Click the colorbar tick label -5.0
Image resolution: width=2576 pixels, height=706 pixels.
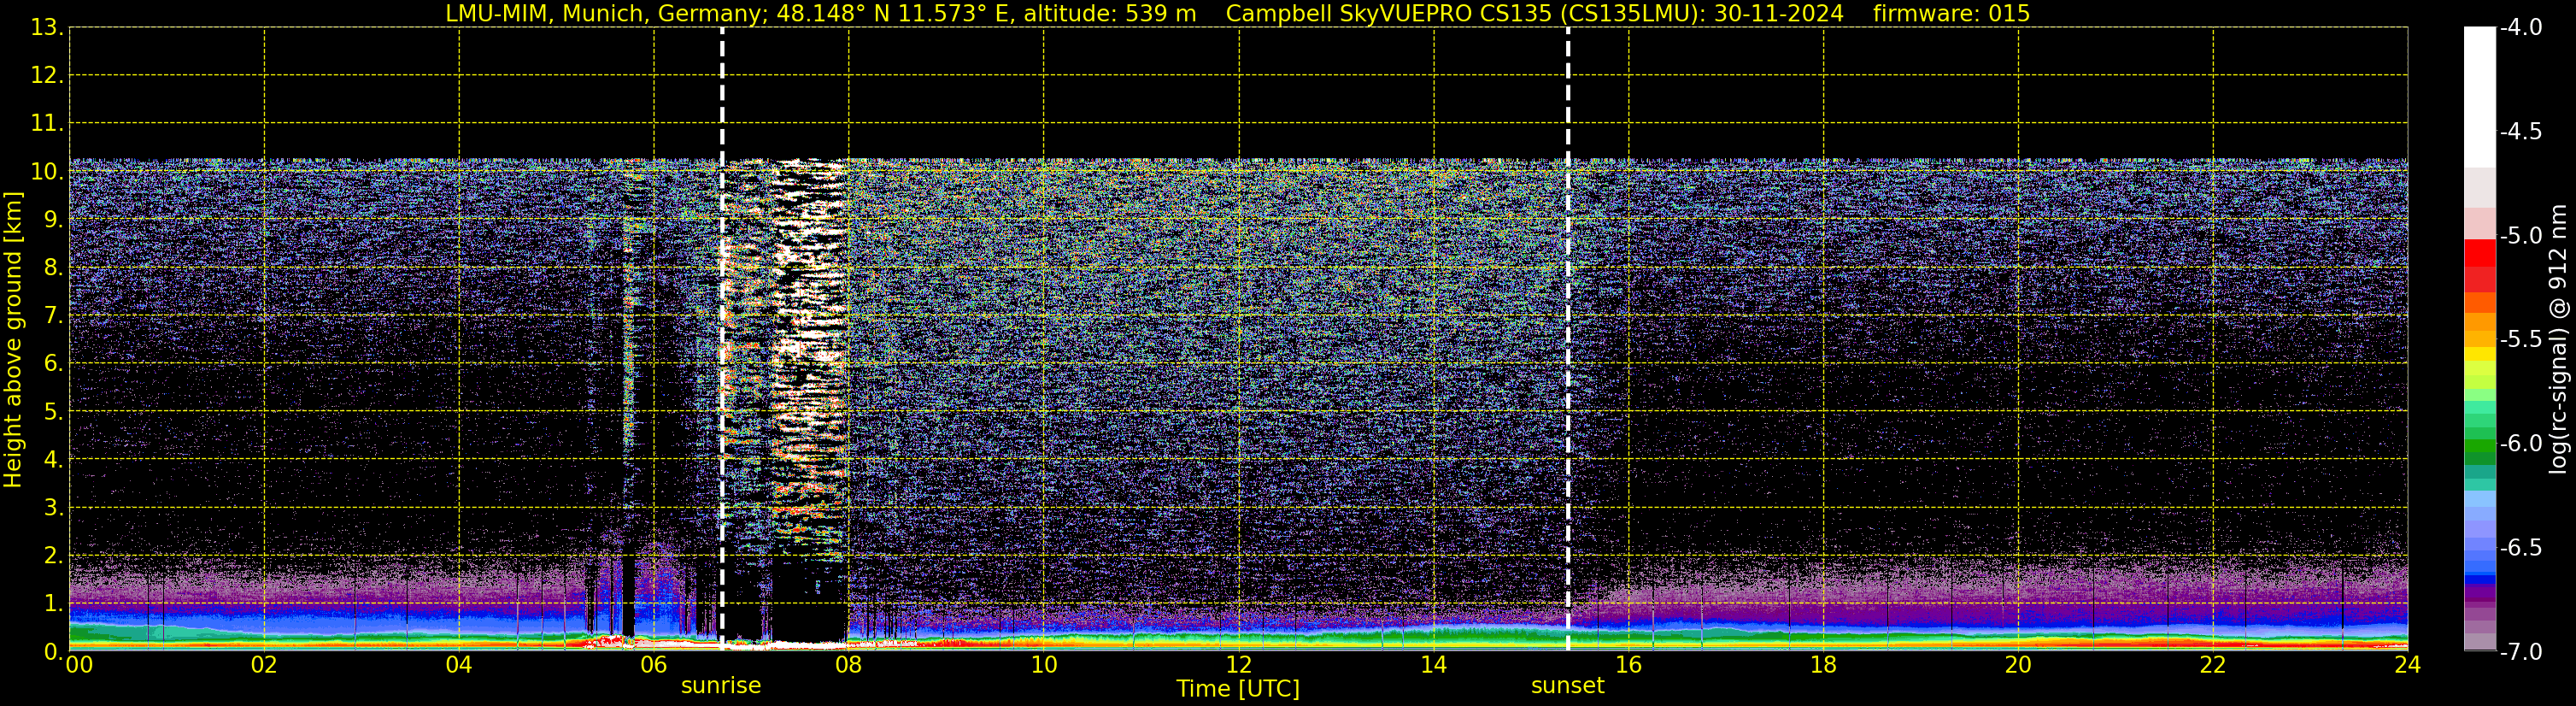[x=2520, y=236]
